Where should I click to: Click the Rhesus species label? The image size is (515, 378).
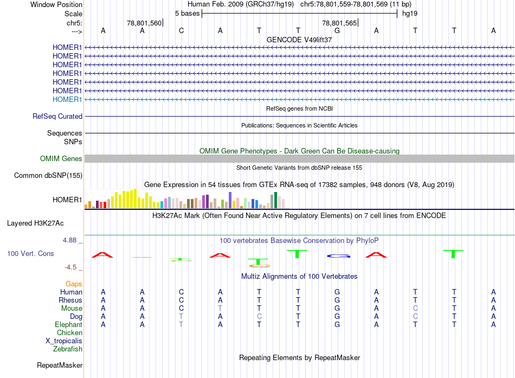tap(70, 300)
